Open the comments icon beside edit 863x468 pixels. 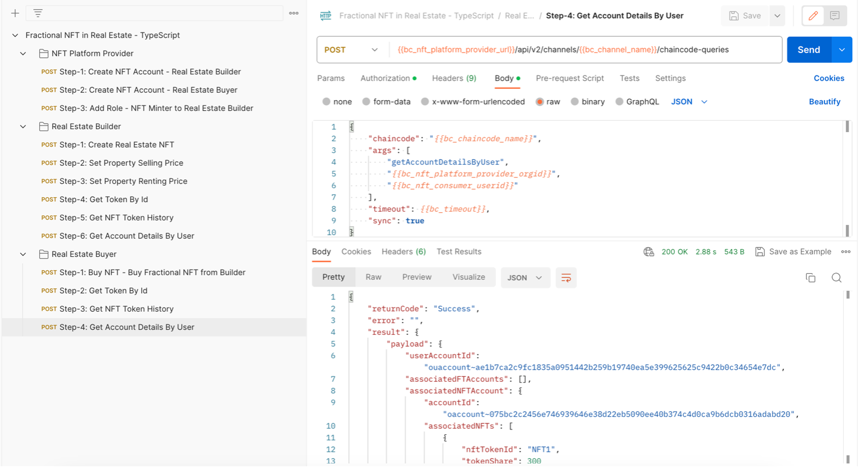(835, 16)
